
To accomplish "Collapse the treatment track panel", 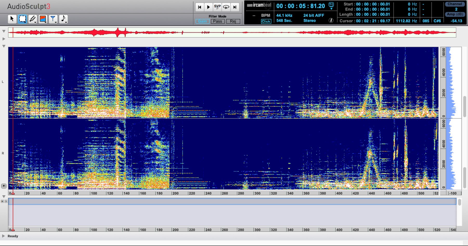I will point(4,196).
